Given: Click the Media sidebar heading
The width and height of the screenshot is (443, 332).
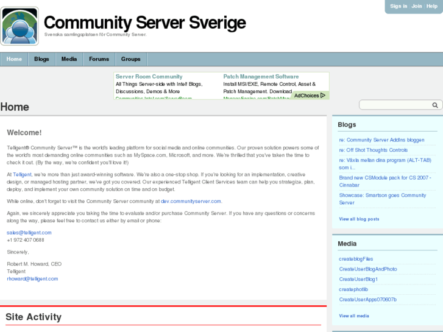Looking at the screenshot, I should coord(347,244).
